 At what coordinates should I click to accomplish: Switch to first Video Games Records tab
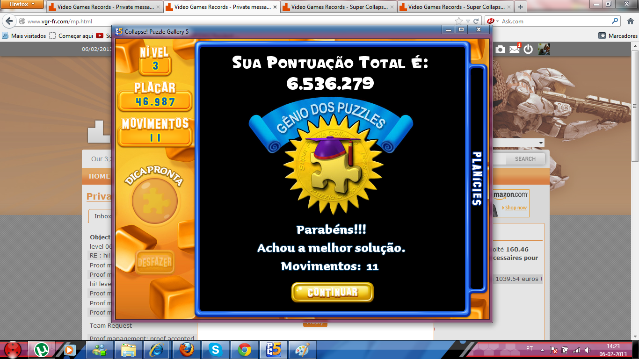coord(104,7)
